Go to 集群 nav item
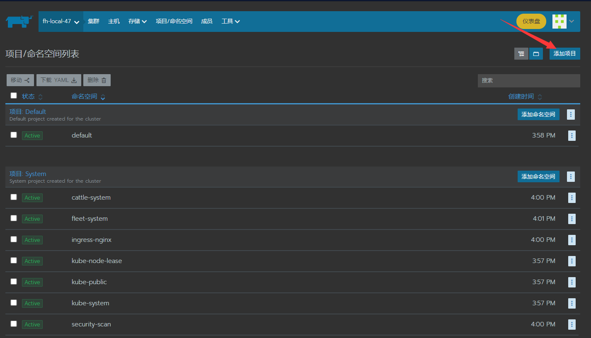The image size is (591, 338). [94, 22]
